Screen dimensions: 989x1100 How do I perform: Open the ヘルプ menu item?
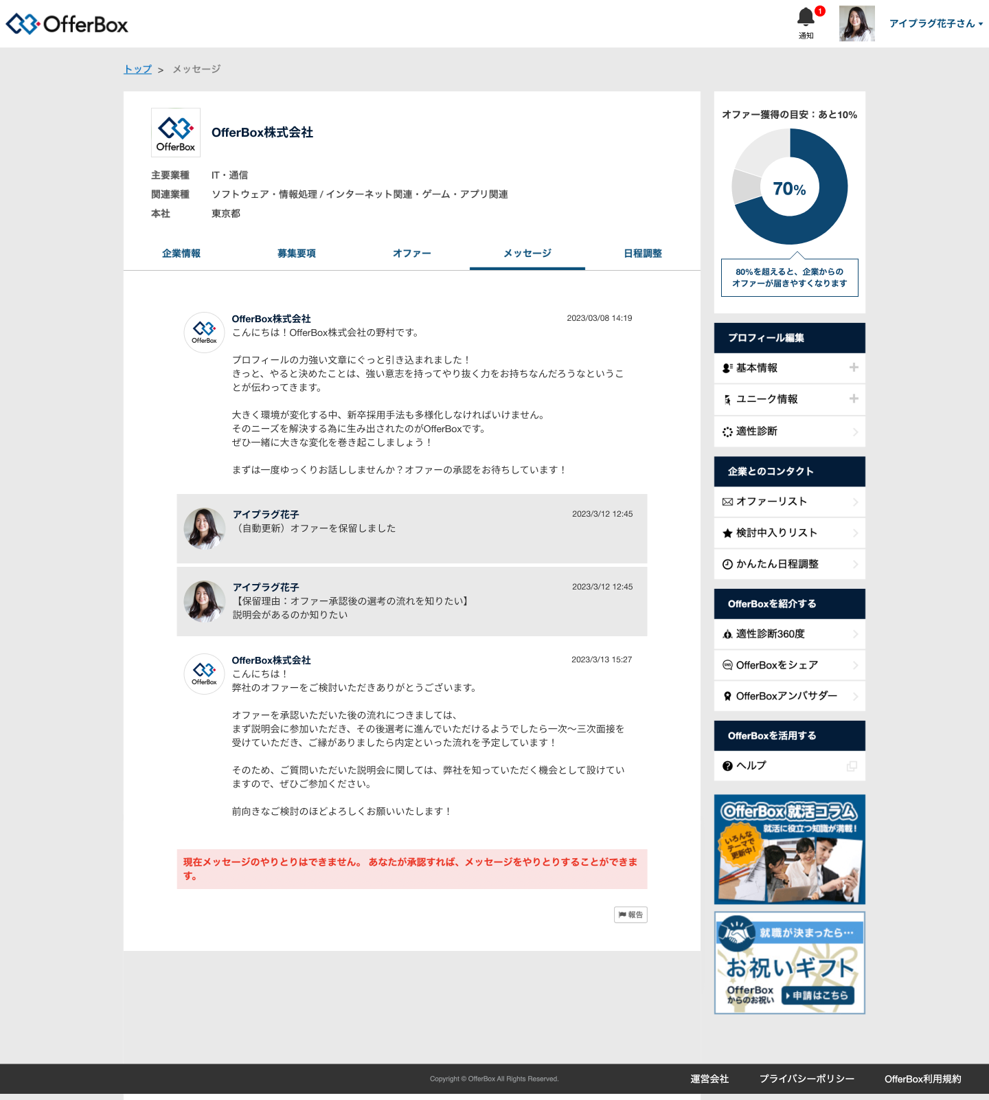pyautogui.click(x=790, y=765)
